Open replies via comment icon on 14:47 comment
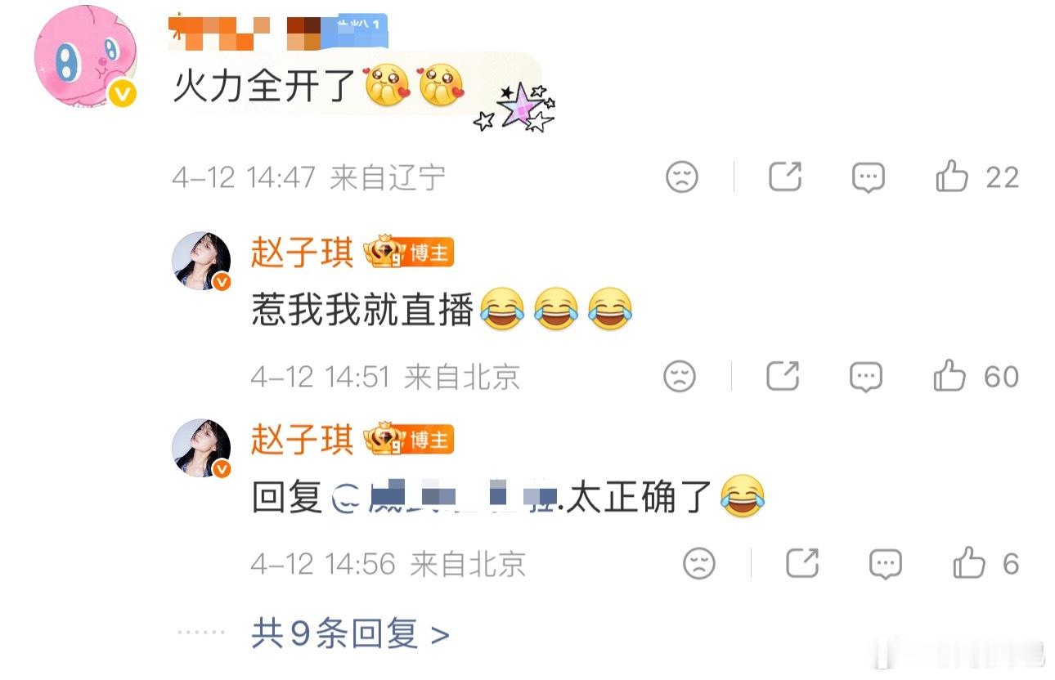Image resolution: width=1055 pixels, height=680 pixels. point(868,177)
